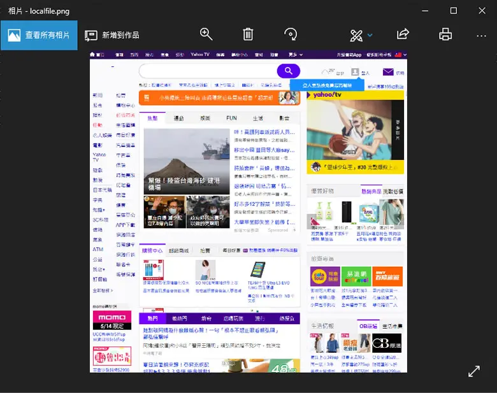Screen dimensions: 497x393
Task: Click the Yahoo search input field
Action: 208,71
